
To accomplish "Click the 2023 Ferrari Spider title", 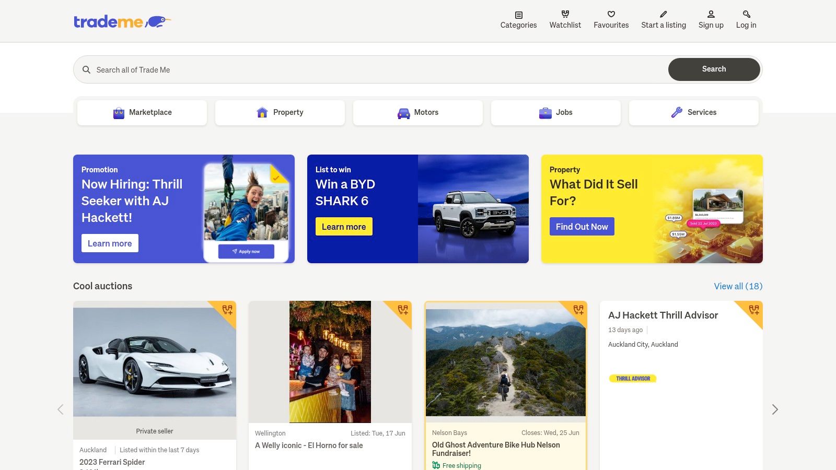I will 112,462.
